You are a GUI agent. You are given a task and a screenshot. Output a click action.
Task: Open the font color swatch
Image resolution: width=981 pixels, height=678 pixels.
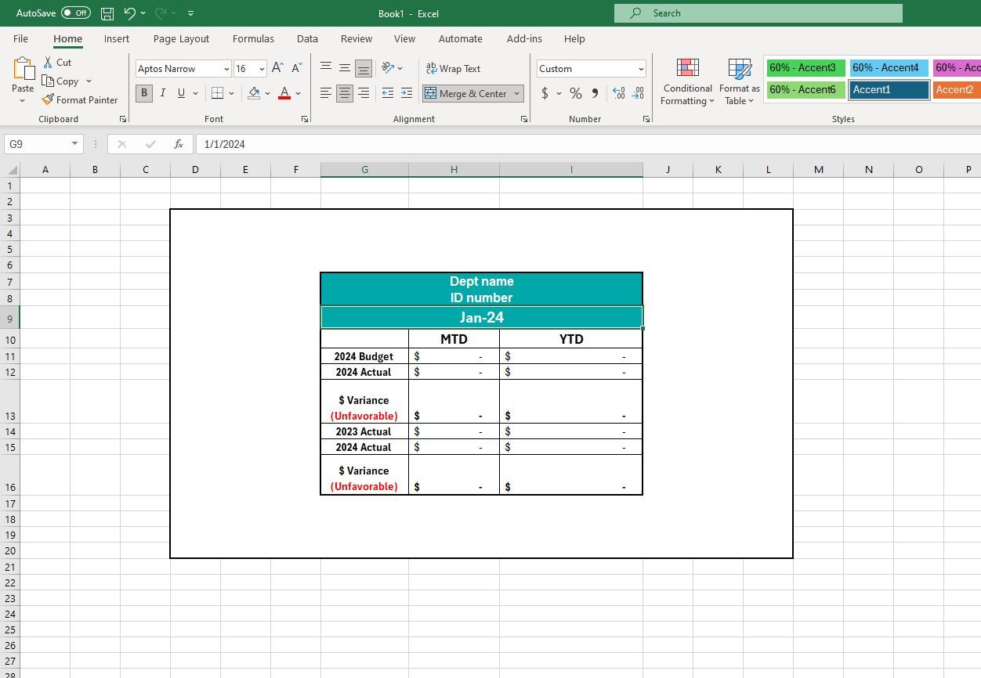pyautogui.click(x=284, y=93)
